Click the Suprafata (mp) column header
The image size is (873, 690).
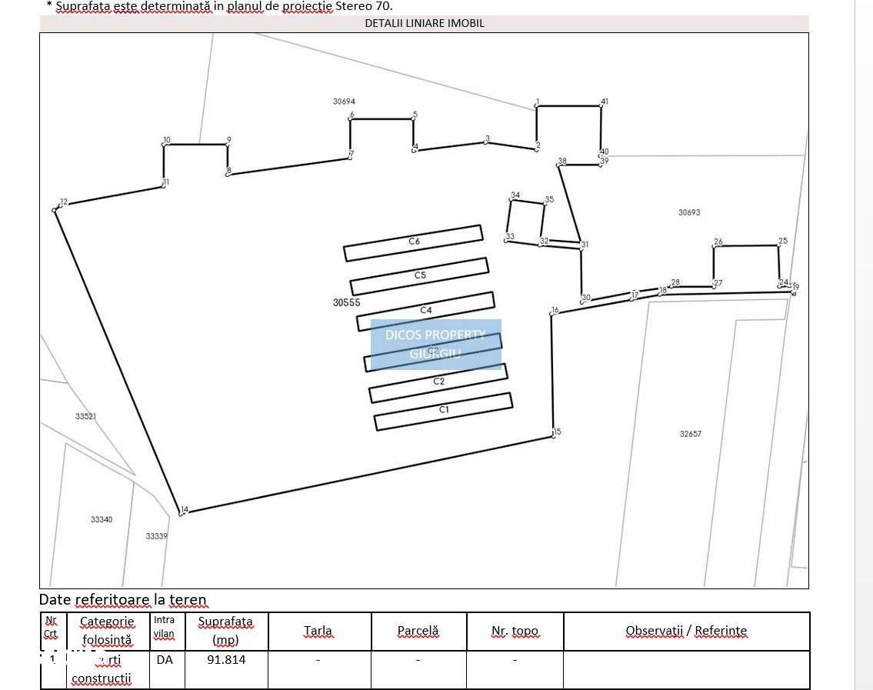[x=226, y=631]
